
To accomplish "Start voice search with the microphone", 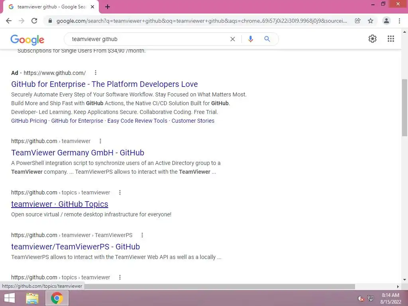I will pyautogui.click(x=250, y=39).
